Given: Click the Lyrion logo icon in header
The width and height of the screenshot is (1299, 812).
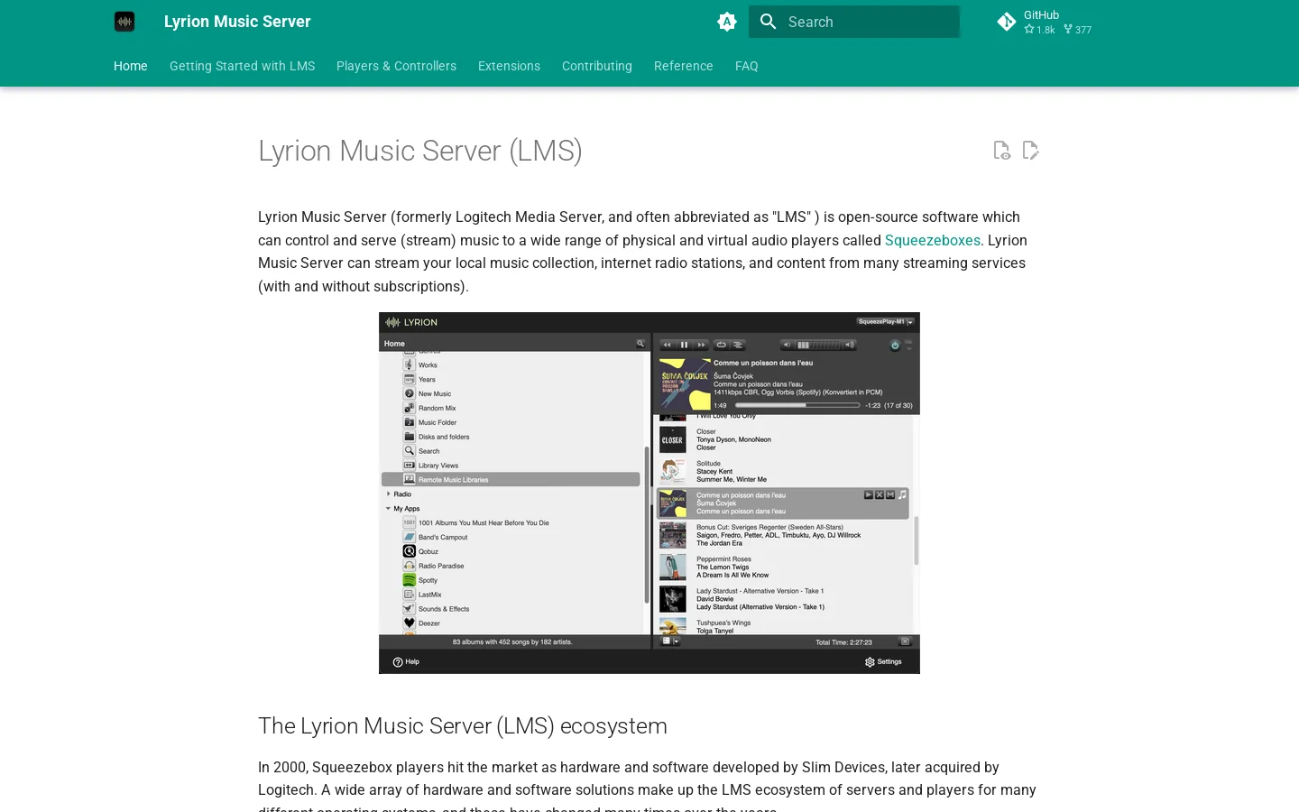Looking at the screenshot, I should tap(124, 22).
